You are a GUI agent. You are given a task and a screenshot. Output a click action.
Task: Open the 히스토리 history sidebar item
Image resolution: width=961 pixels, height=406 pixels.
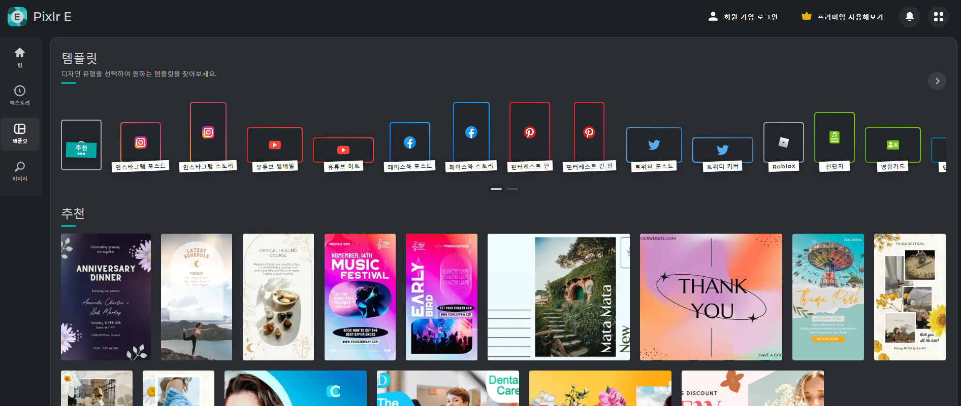20,95
